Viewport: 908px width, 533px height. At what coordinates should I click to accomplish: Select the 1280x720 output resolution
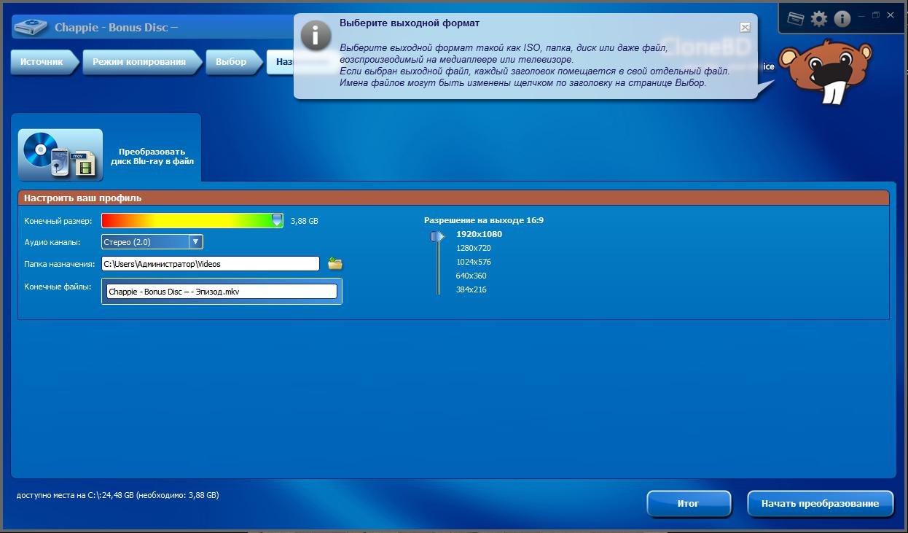(473, 248)
